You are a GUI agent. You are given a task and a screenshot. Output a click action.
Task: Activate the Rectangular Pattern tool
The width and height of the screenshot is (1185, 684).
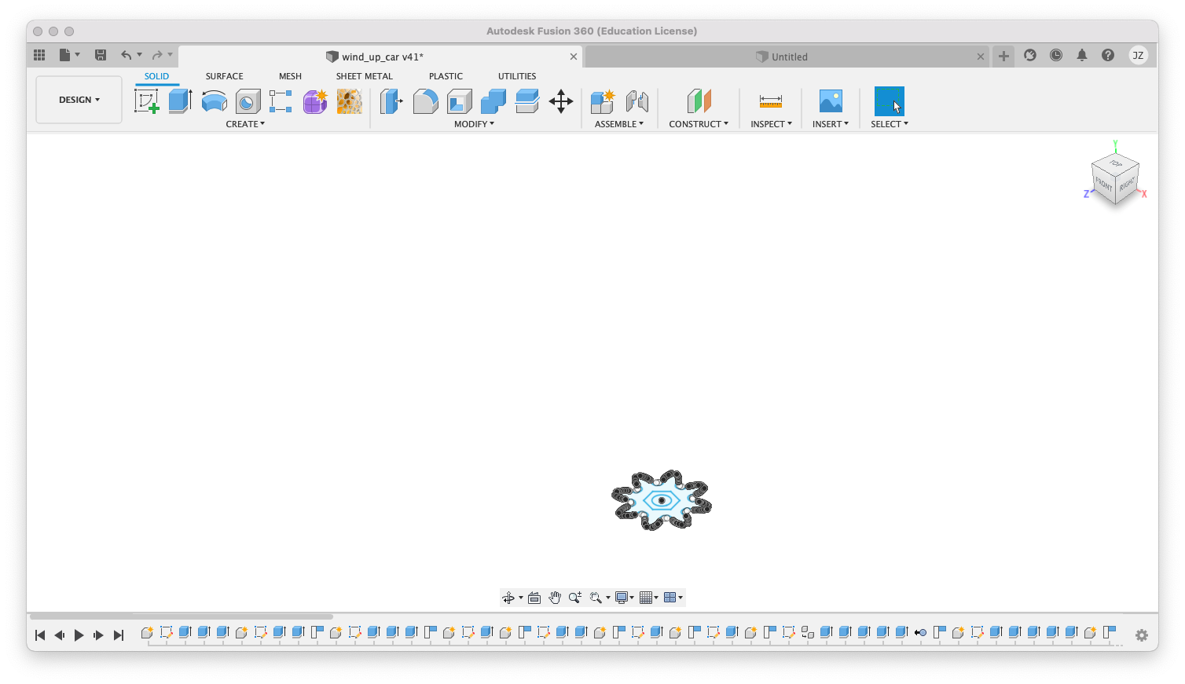click(x=281, y=101)
